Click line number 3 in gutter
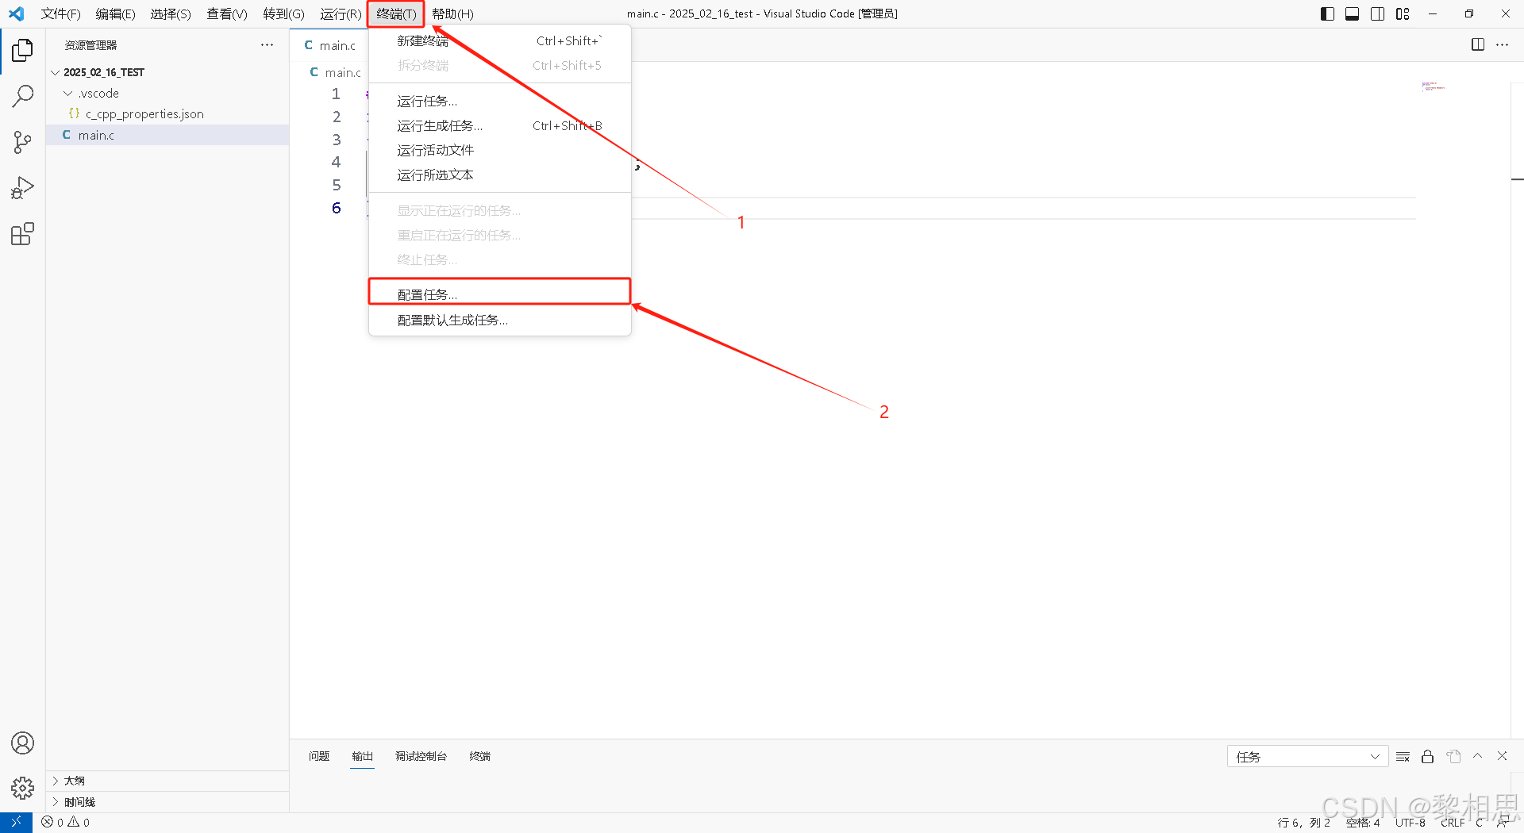1524x833 pixels. point(337,140)
